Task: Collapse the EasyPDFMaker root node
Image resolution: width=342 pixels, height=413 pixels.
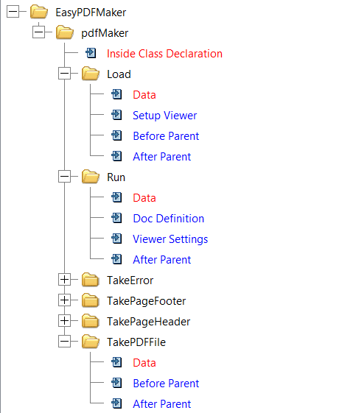Action: coord(13,12)
